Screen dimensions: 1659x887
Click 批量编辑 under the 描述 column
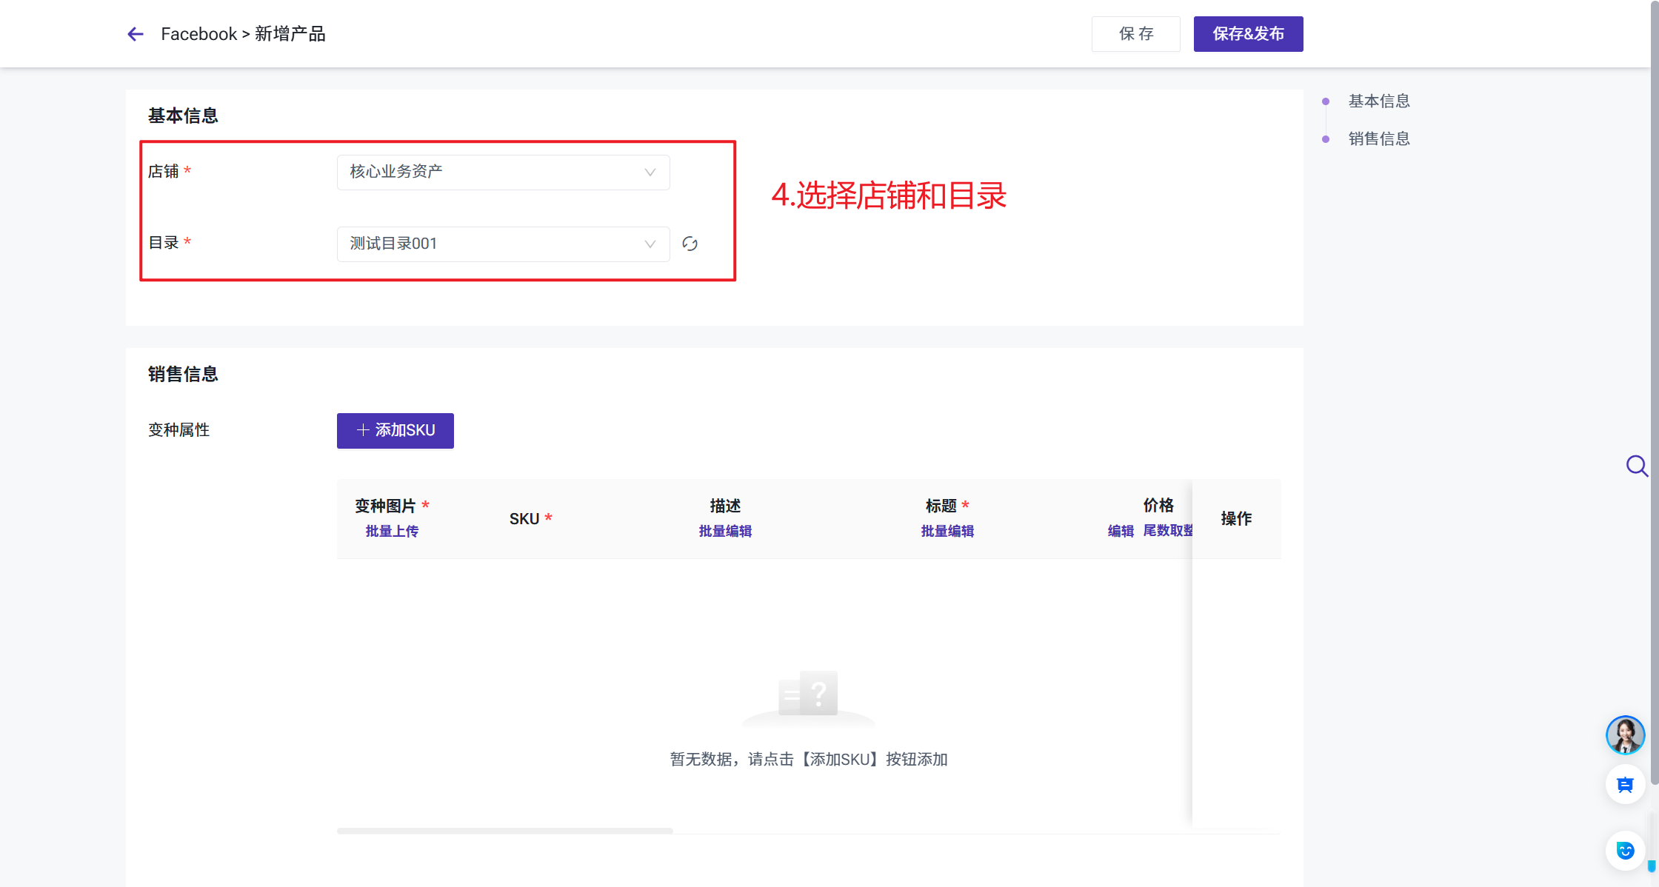[725, 531]
